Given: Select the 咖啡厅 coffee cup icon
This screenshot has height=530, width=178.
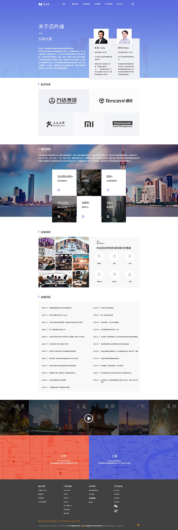Looking at the screenshot, I should pos(99,256).
